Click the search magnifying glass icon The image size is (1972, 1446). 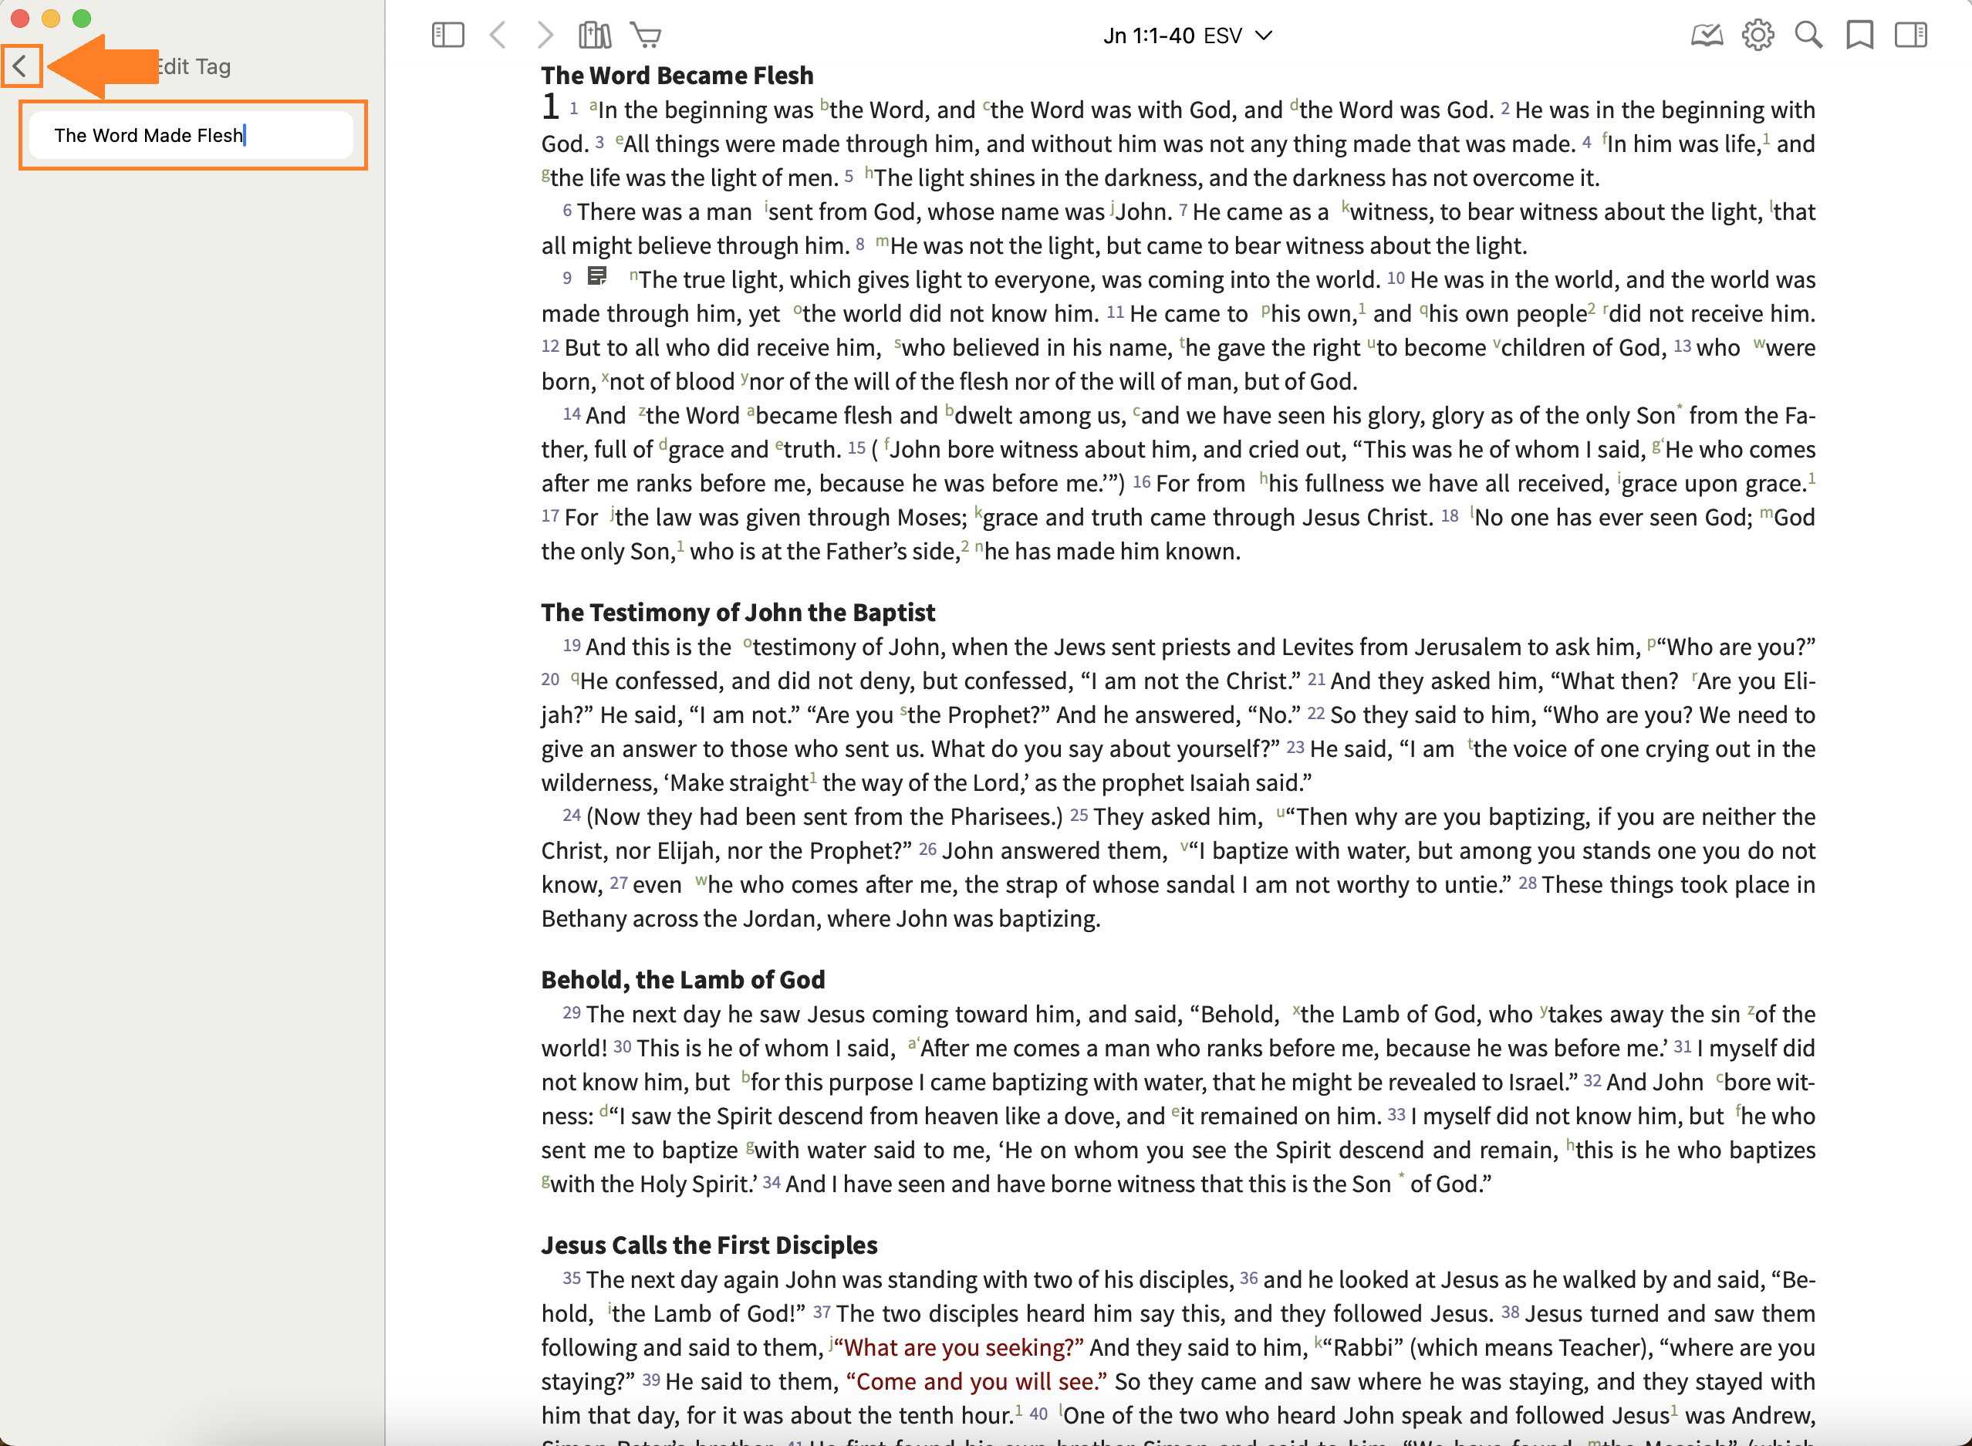(1808, 35)
